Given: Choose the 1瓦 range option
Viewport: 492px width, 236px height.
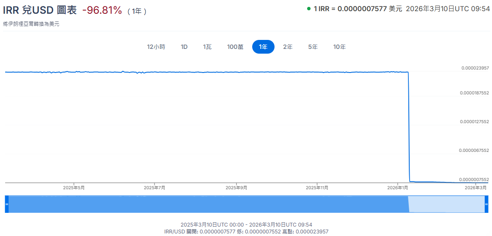Looking at the screenshot, I should pyautogui.click(x=207, y=47).
